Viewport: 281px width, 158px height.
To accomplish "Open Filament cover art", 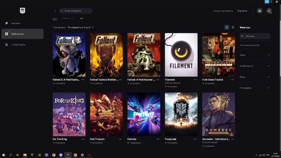I will coord(181,55).
